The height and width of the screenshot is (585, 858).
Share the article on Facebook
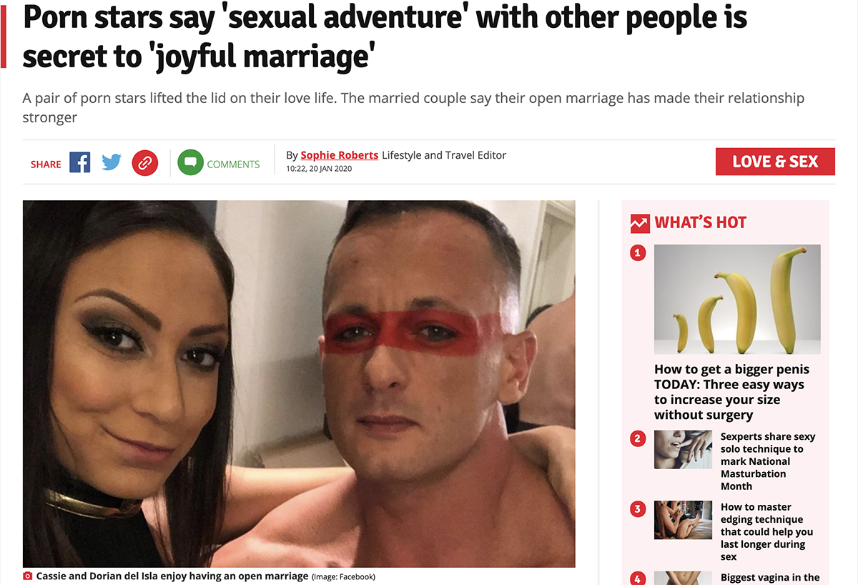(79, 162)
